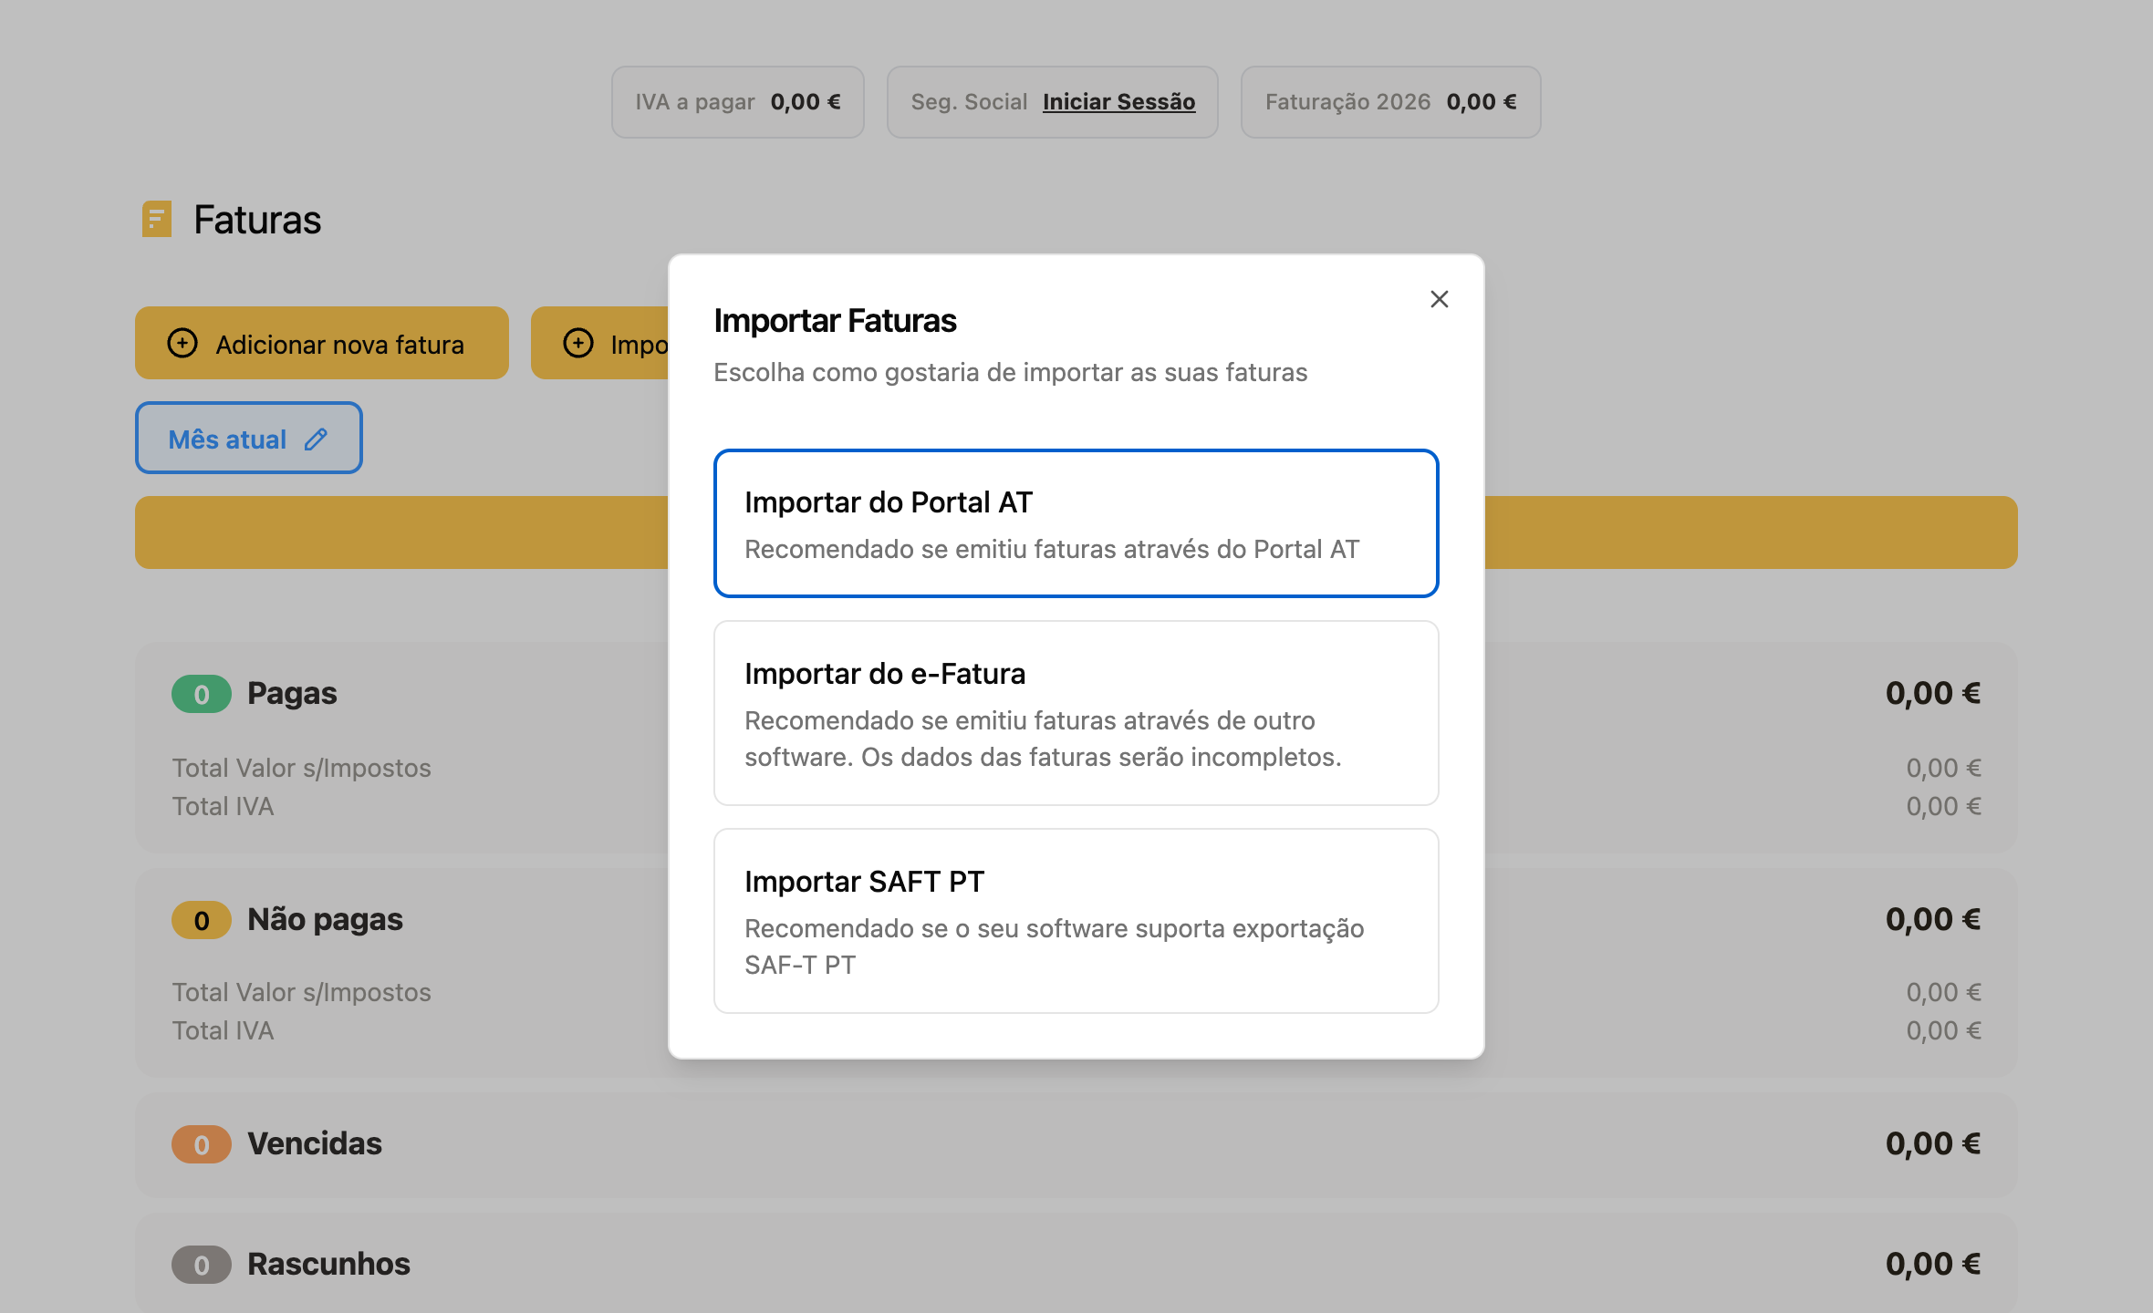Expand the Vencidas invoices section

tap(1076, 1145)
